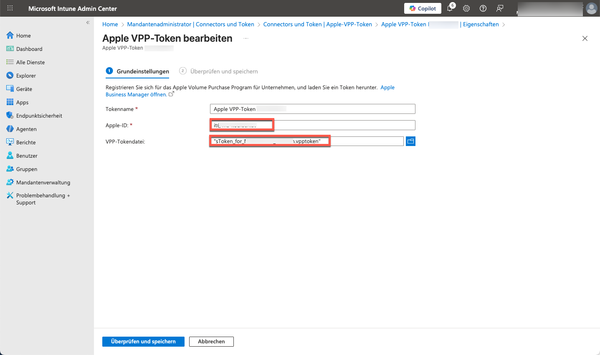Open the settings gear icon
600x355 pixels.
click(466, 8)
